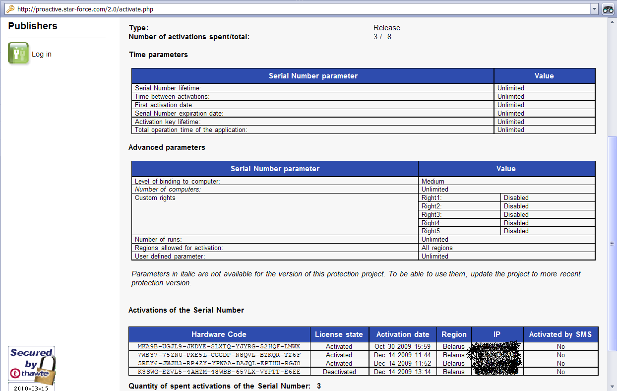
Task: Click the Deactivated license state cell
Action: 339,372
